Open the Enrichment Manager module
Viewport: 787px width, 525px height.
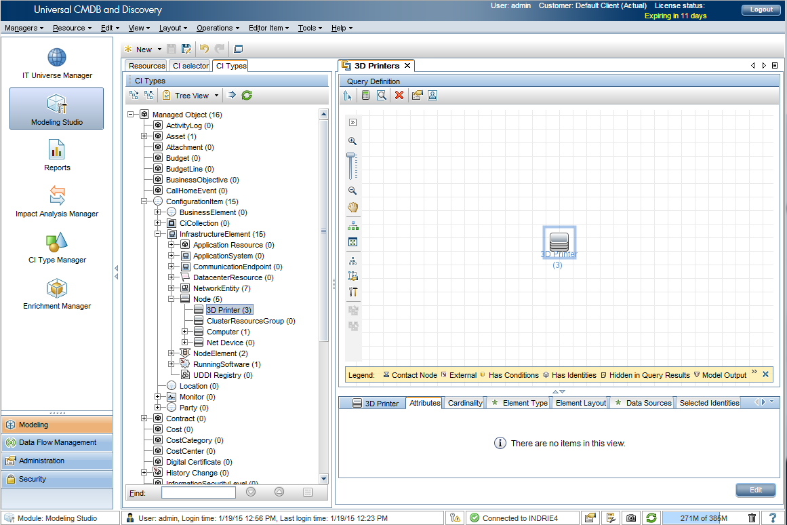57,294
